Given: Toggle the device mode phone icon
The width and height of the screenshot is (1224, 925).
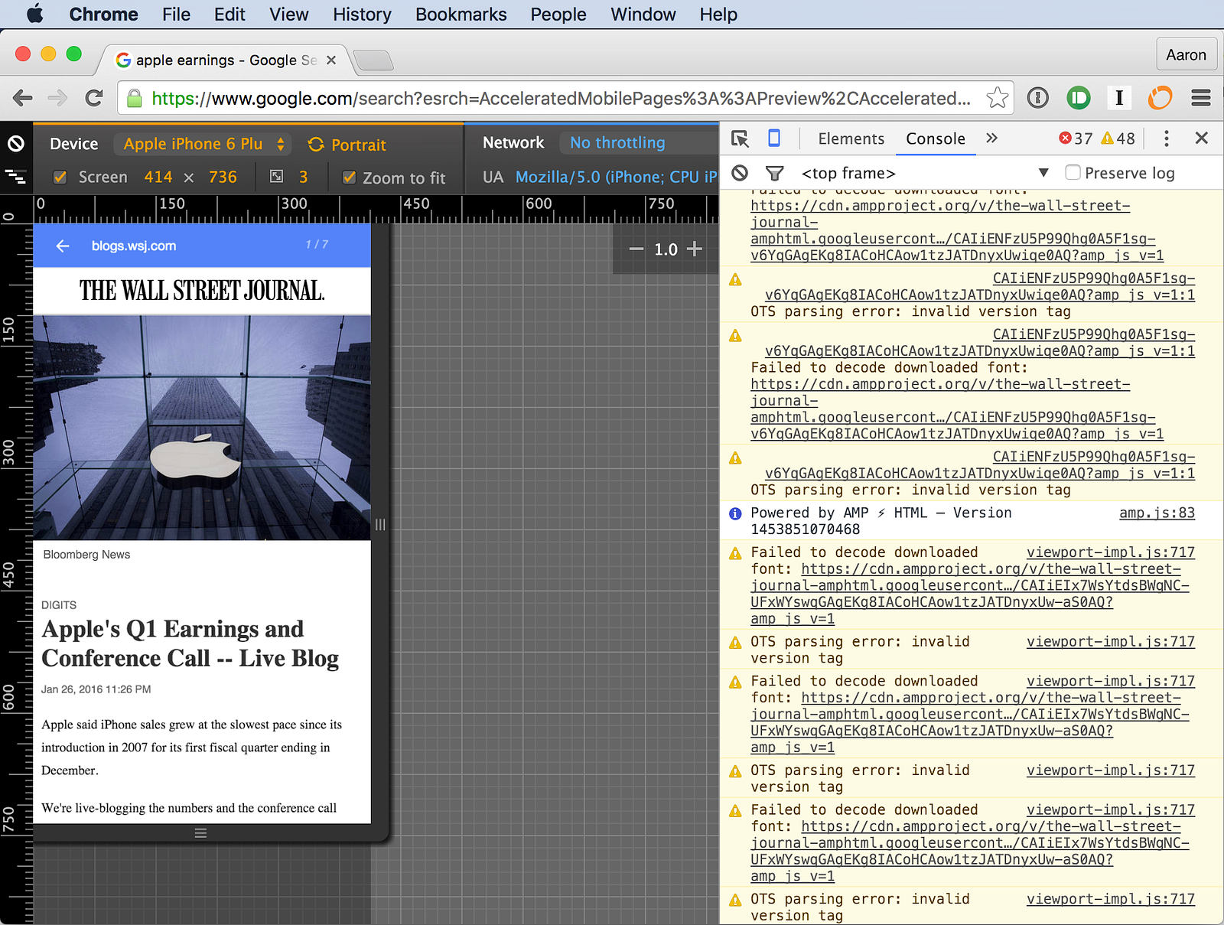Looking at the screenshot, I should pyautogui.click(x=774, y=138).
